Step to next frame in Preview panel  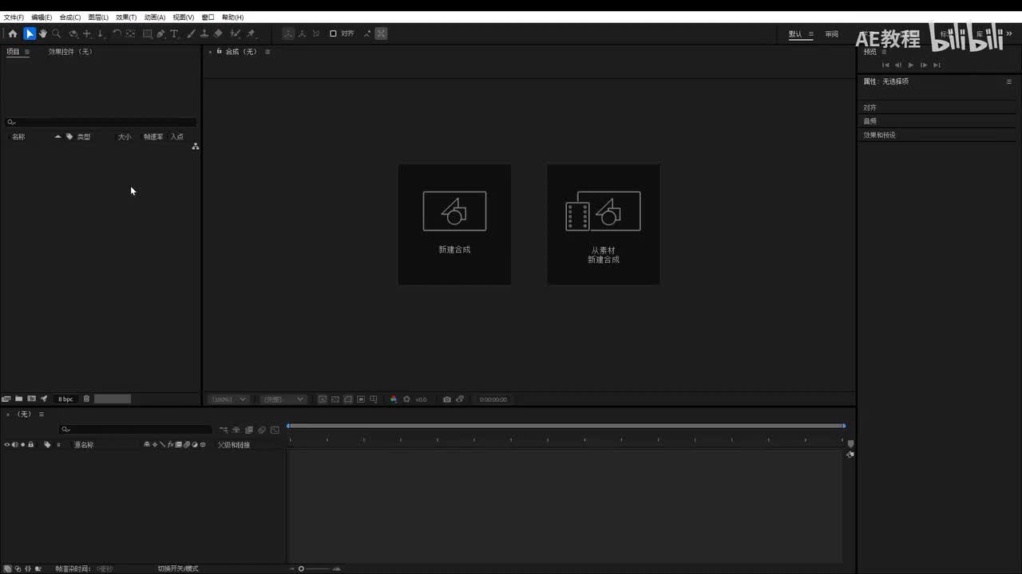924,65
